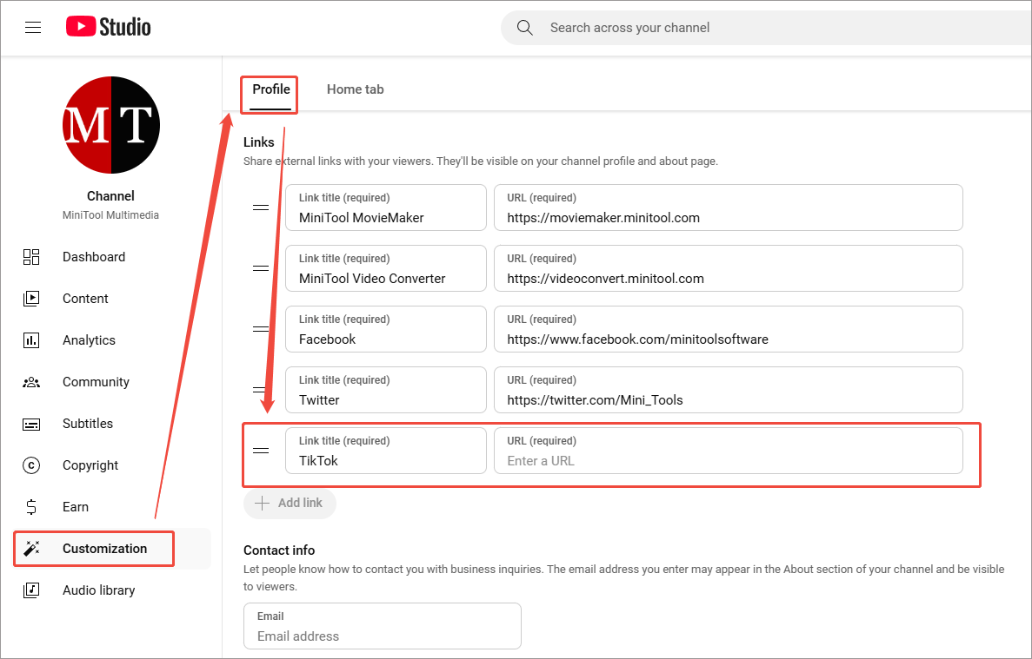The height and width of the screenshot is (659, 1032).
Task: Edit the twitter.com/Mini_Tools URL field
Action: point(728,390)
